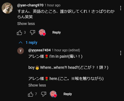The height and width of the screenshot is (101, 124).
Task: Dislike the reply by @yyysss7434
Action: click(44, 94)
